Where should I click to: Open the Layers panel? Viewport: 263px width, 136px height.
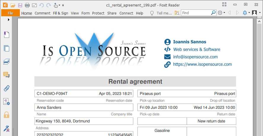click(x=6, y=61)
